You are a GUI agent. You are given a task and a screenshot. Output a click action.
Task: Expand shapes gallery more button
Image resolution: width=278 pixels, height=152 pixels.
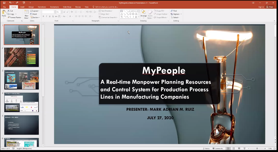(x=139, y=17)
